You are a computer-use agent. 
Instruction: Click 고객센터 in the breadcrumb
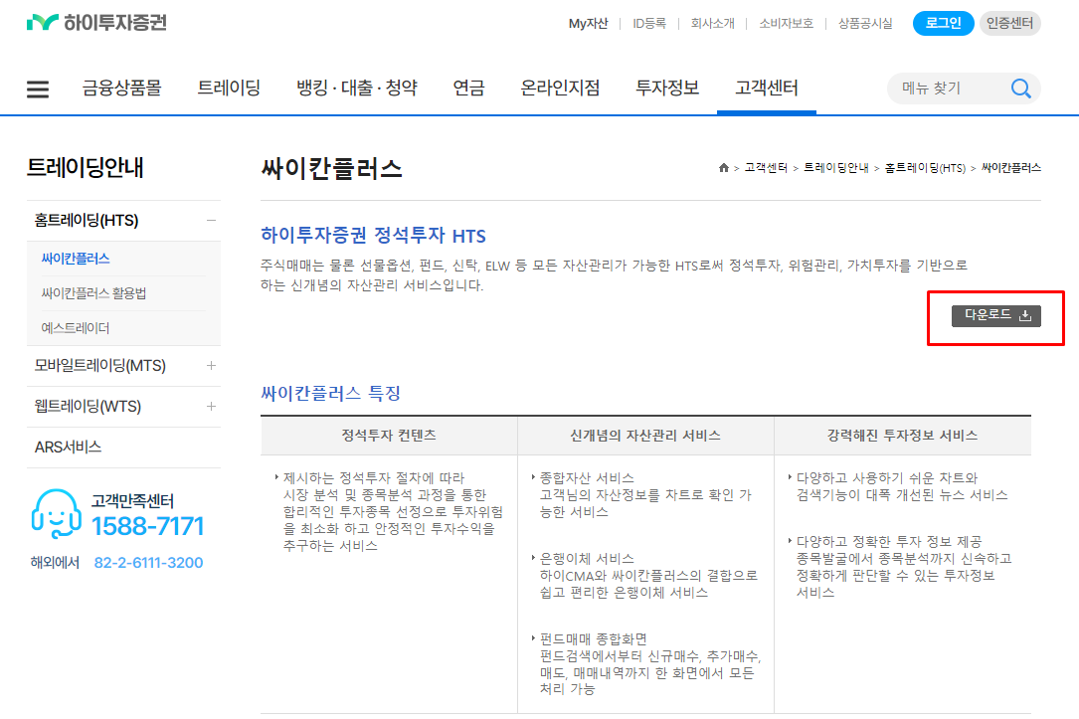[766, 168]
